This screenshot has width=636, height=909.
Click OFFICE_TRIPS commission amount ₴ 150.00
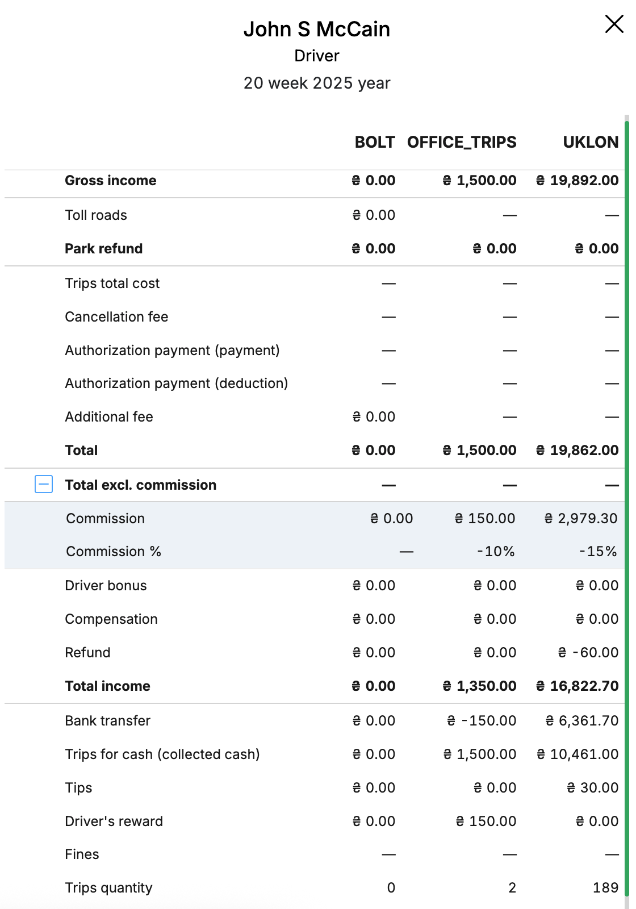(485, 518)
